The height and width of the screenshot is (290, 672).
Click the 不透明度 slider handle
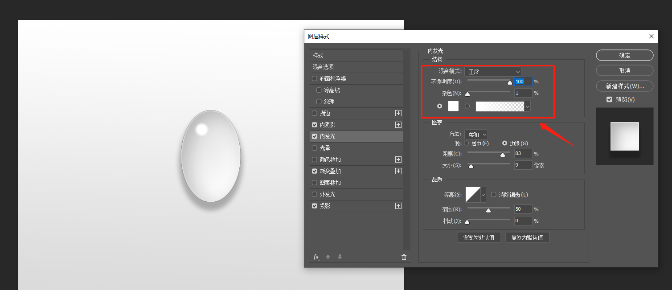(x=510, y=82)
